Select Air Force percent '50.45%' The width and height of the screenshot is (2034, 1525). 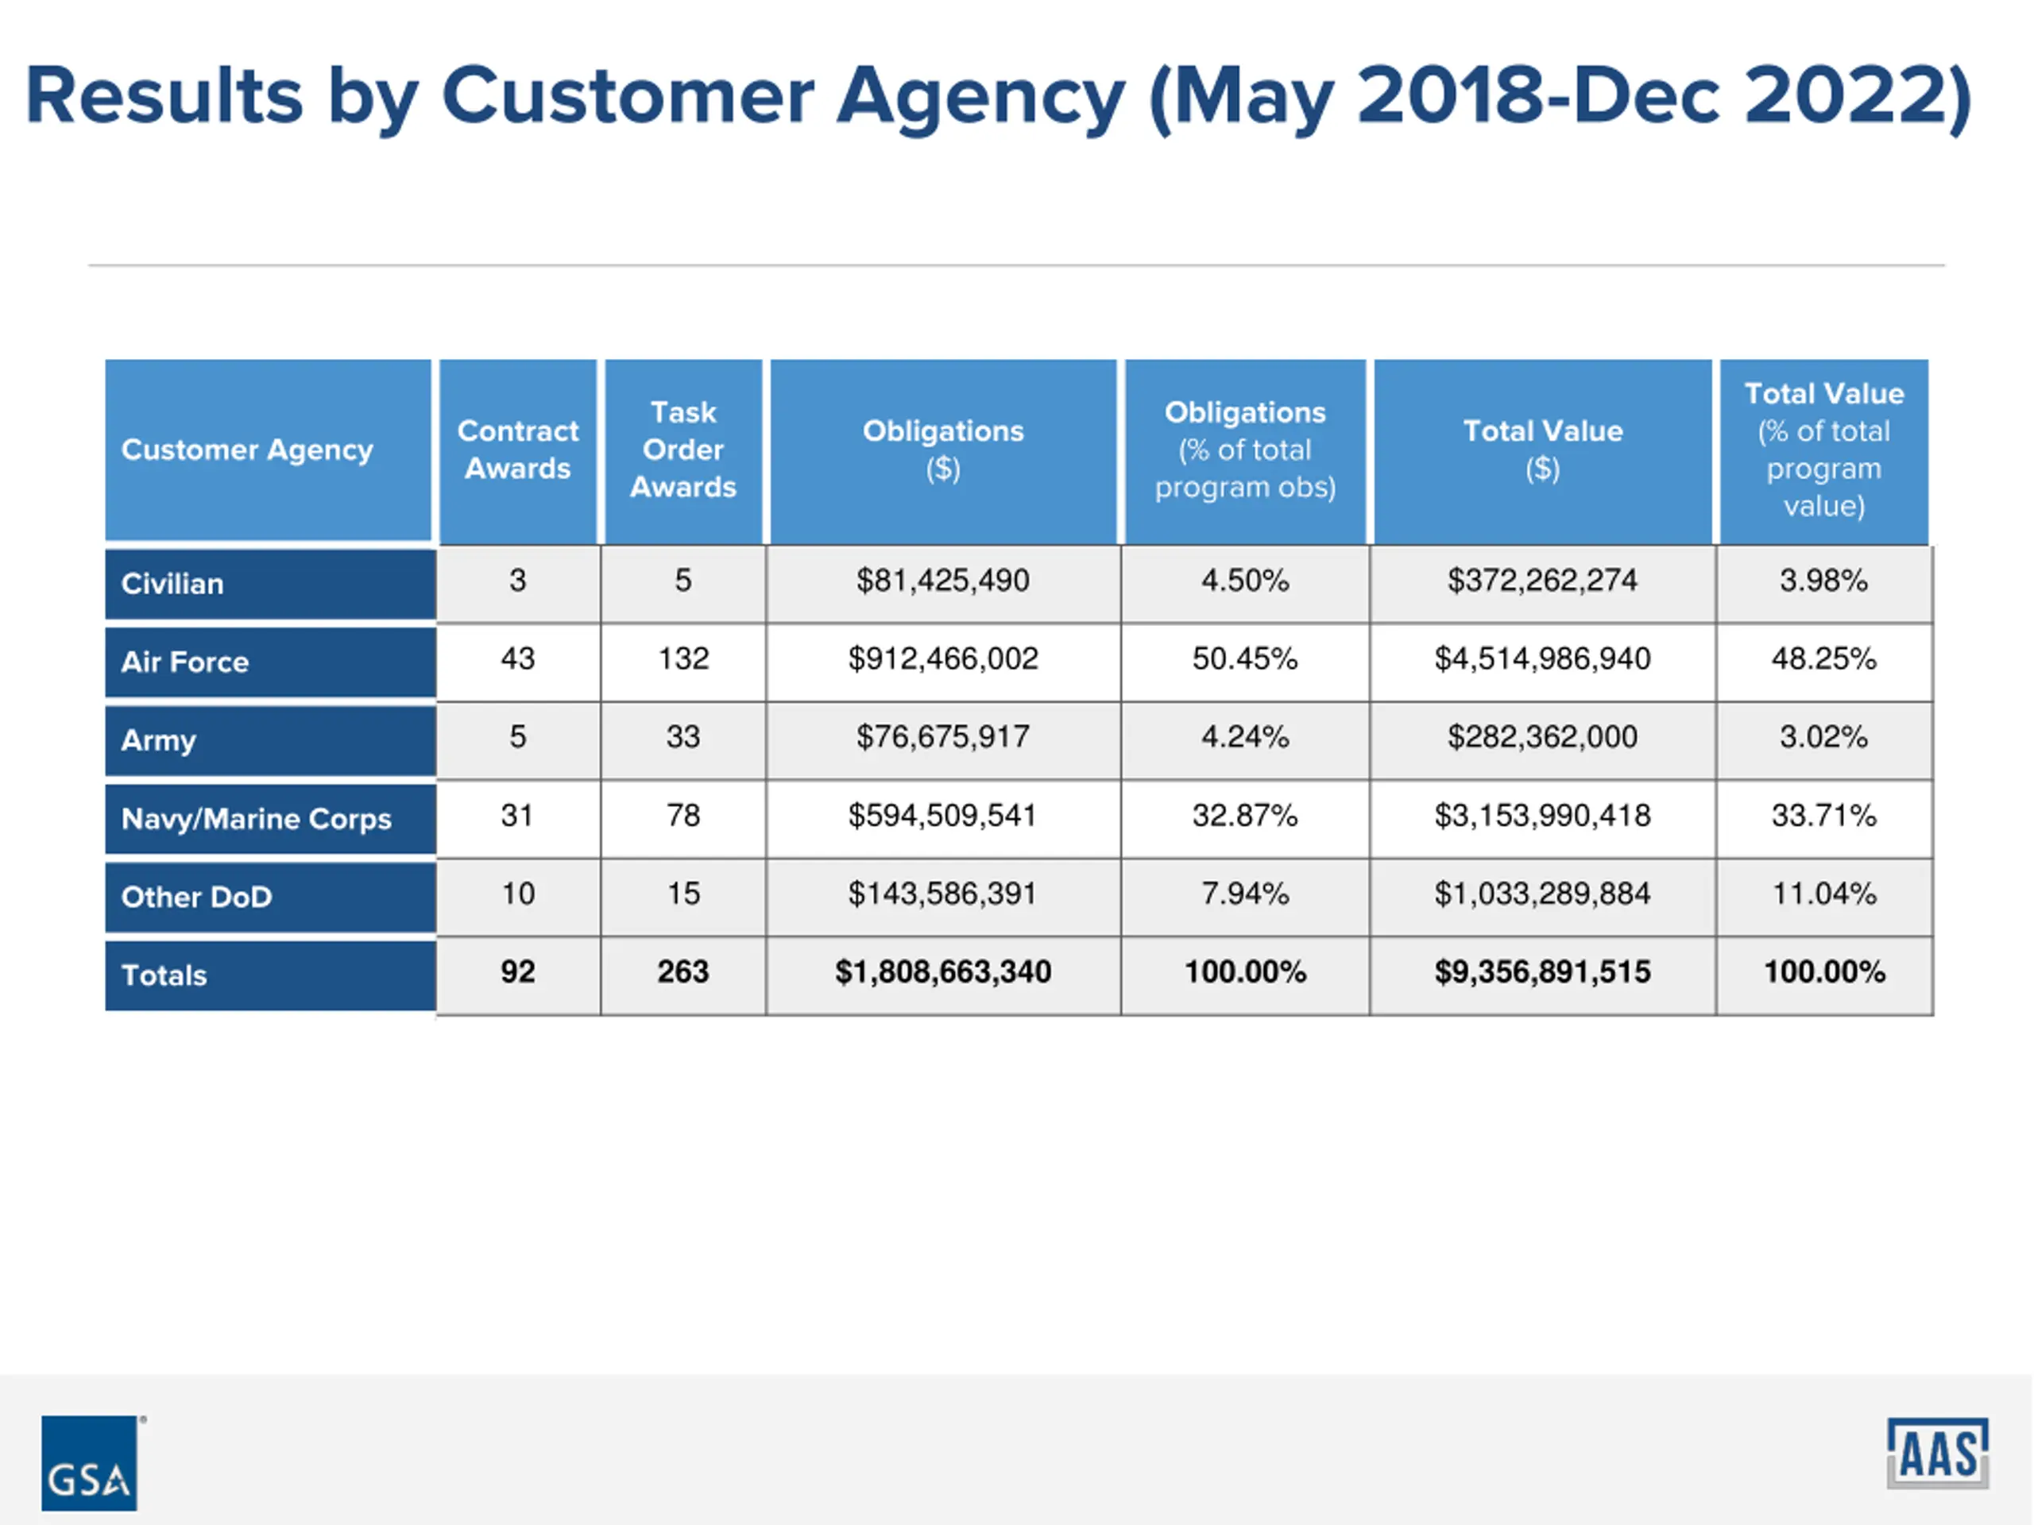1245,661
